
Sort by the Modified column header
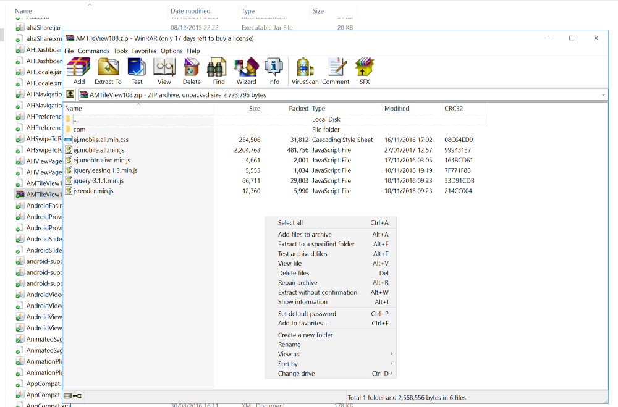click(412, 108)
